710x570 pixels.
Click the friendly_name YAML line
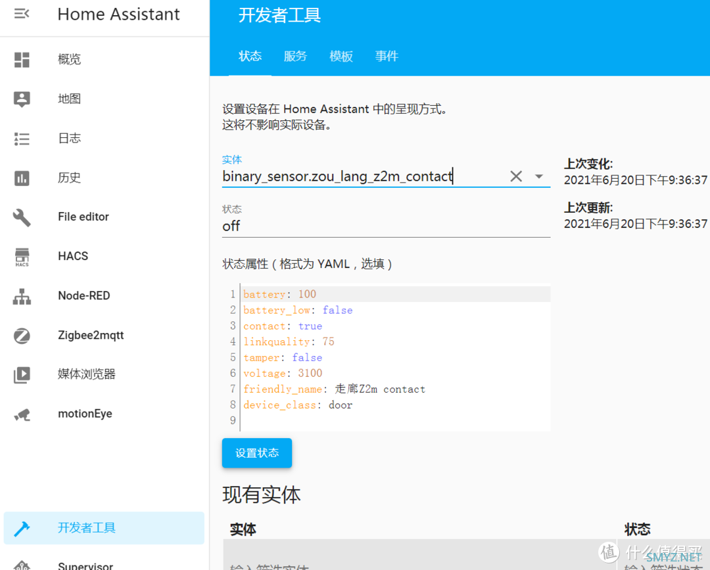point(396,389)
